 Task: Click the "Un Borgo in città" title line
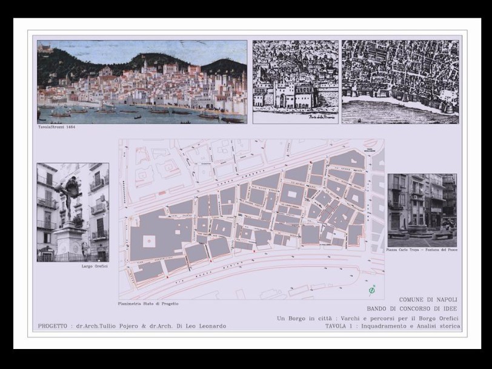[x=368, y=318]
